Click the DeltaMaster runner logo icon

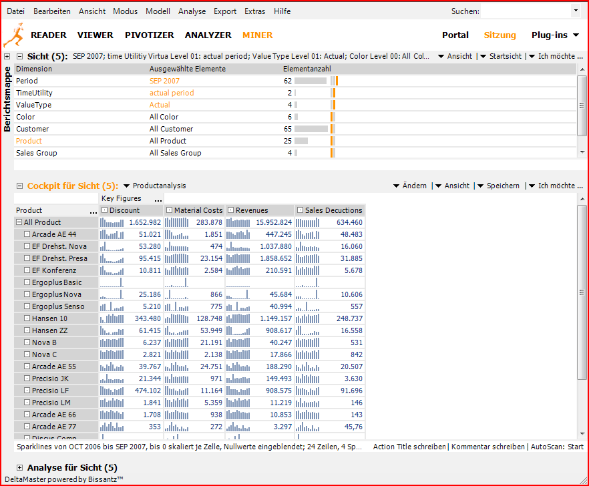pyautogui.click(x=14, y=35)
